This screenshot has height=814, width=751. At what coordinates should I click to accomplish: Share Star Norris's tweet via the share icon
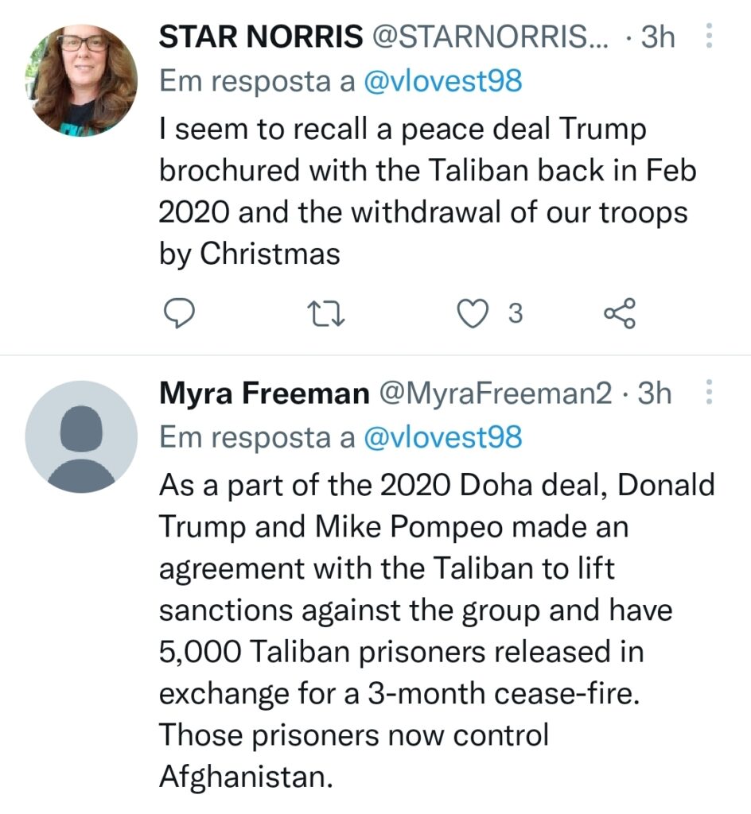point(621,315)
